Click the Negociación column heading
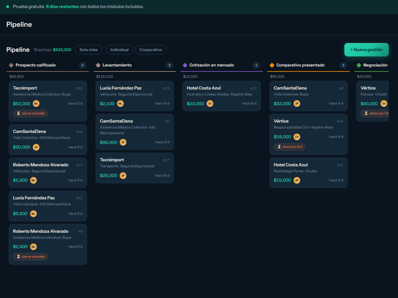Screen dimensions: 398x298 point(375,65)
